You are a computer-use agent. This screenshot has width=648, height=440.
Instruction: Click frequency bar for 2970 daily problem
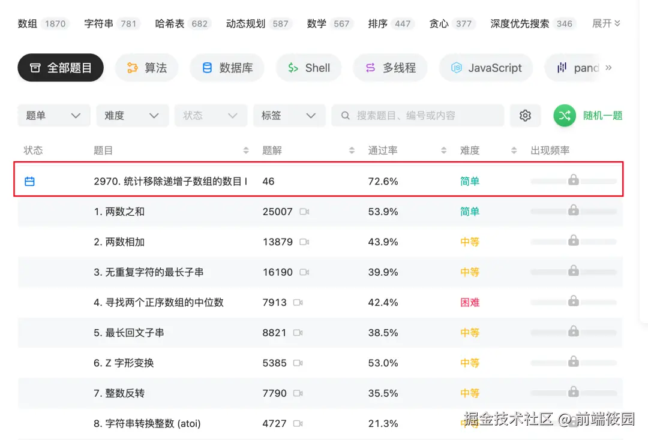point(574,180)
